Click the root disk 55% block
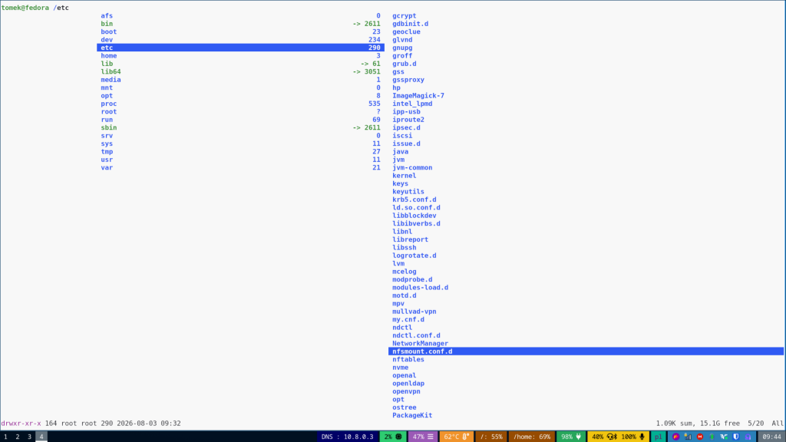 pos(491,437)
